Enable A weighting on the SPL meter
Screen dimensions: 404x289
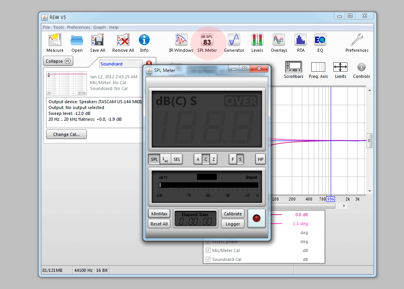(198, 159)
